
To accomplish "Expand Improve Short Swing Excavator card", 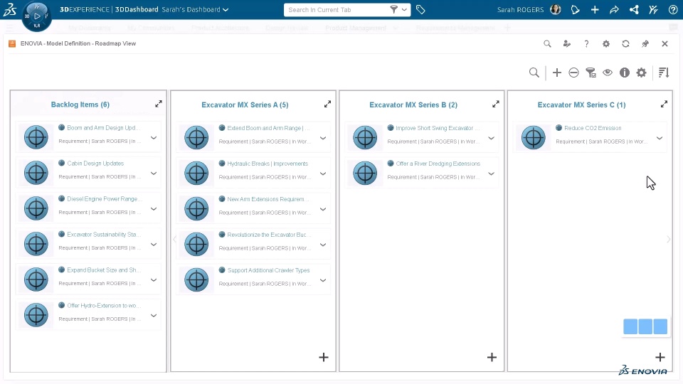I will pyautogui.click(x=491, y=138).
